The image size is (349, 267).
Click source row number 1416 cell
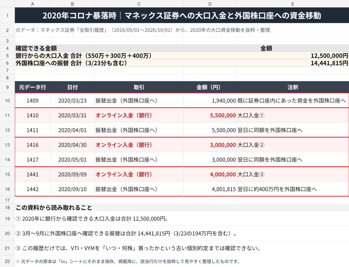click(32, 145)
